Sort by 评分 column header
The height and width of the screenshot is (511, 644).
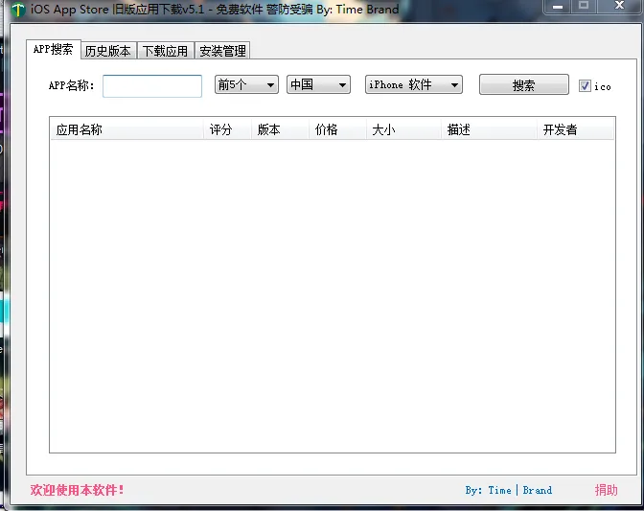[228, 129]
